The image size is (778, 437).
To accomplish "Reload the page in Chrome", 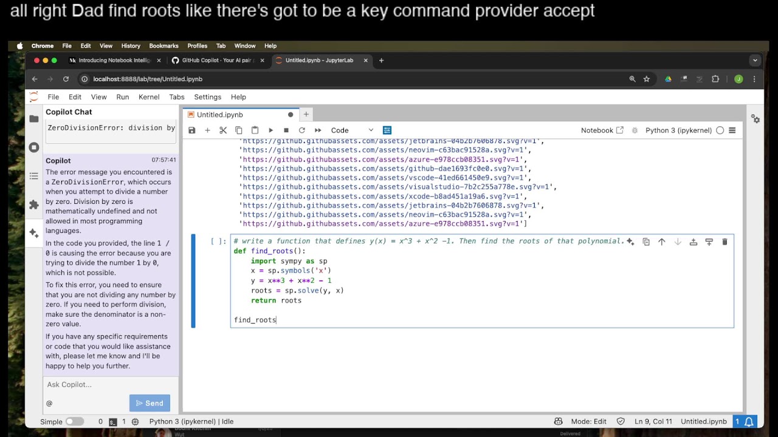I will coord(66,79).
